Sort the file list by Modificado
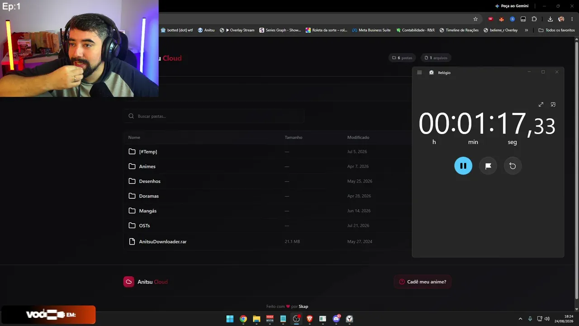Image resolution: width=579 pixels, height=326 pixels. pyautogui.click(x=358, y=137)
